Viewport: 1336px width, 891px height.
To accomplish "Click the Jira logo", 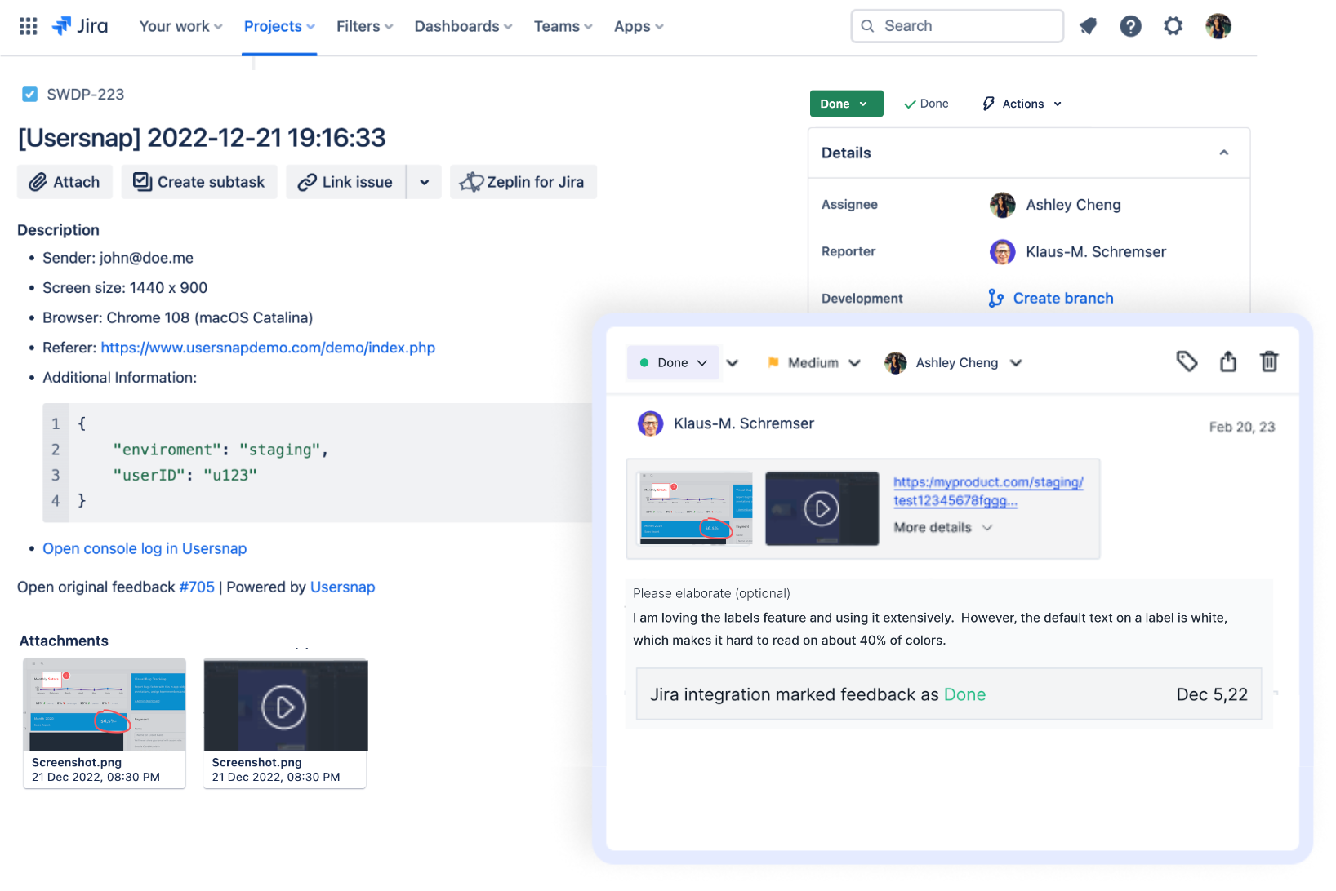I will coord(80,26).
